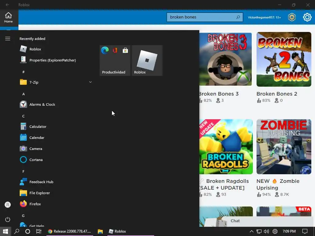The image size is (315, 236).
Task: Click into the 'broken bones' search field
Action: pos(205,17)
